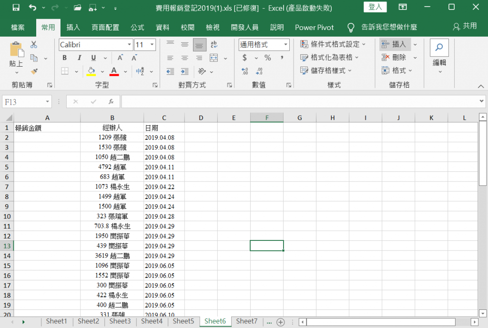The width and height of the screenshot is (488, 328).
Task: Switch to the 公式 ribbon tab
Action: tap(137, 27)
